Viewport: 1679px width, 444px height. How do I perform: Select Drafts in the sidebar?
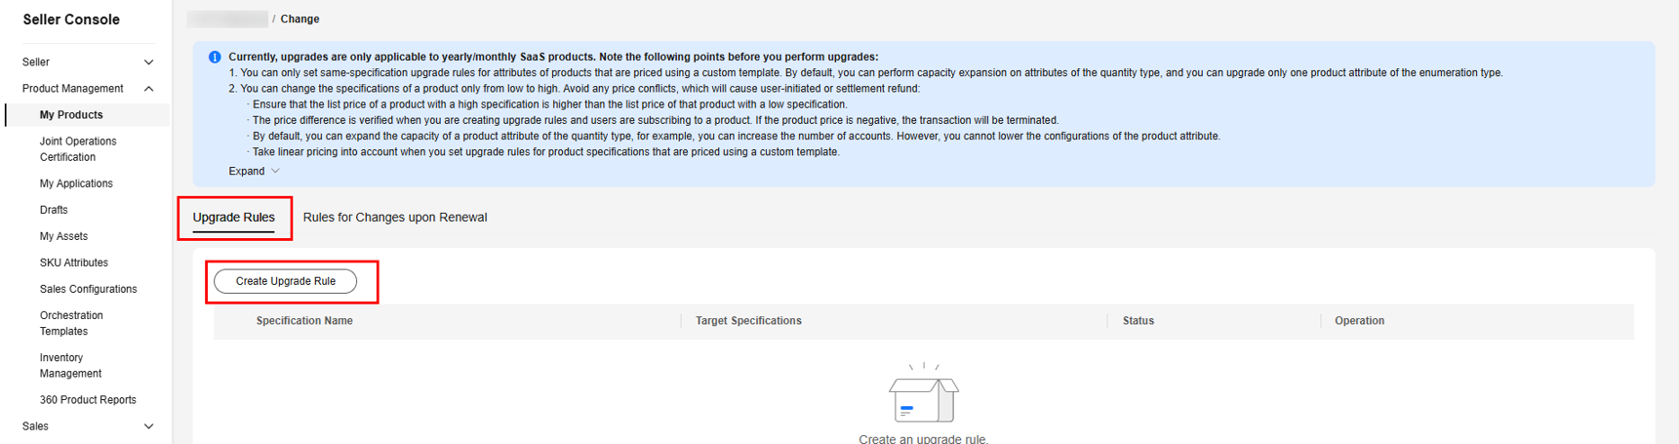tap(54, 210)
